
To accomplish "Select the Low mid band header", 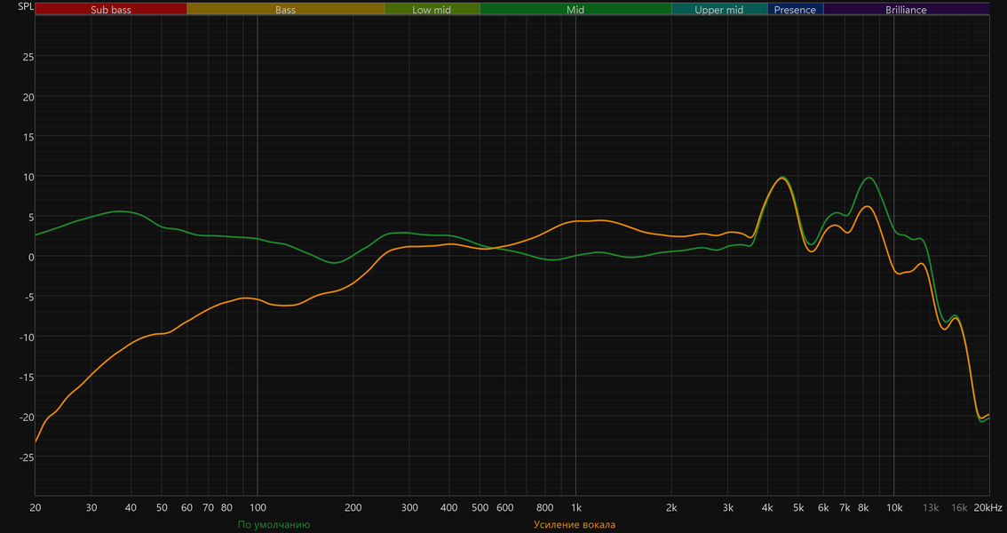I will pos(432,10).
